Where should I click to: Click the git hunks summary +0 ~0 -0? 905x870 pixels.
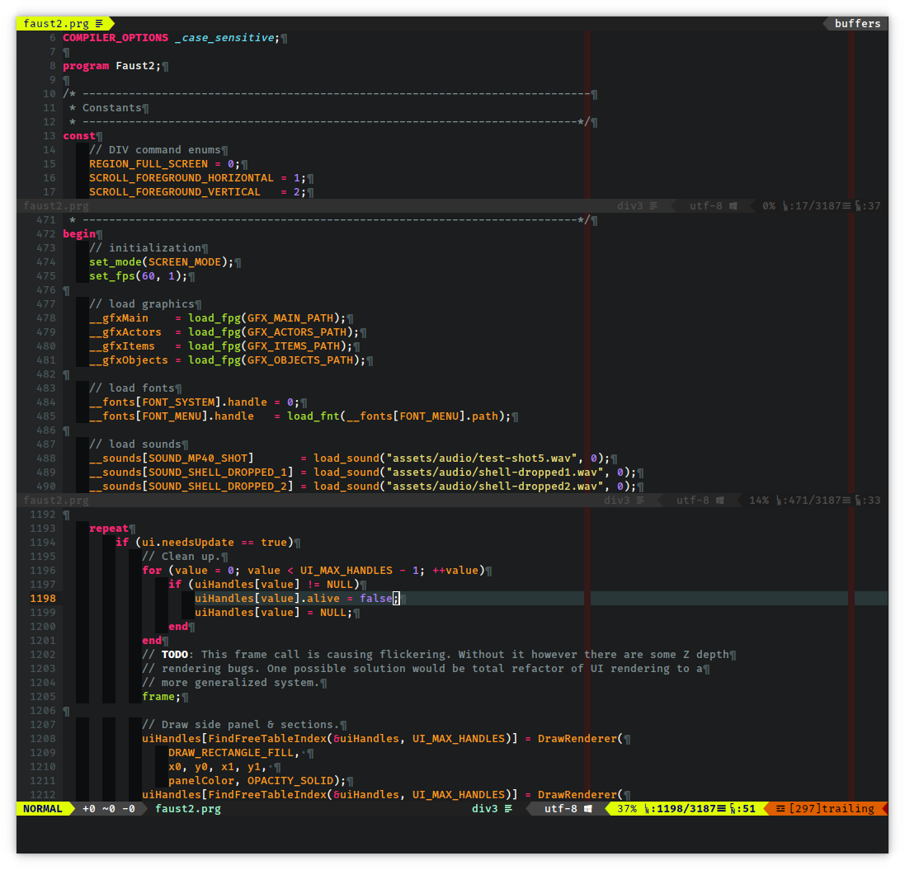(109, 809)
